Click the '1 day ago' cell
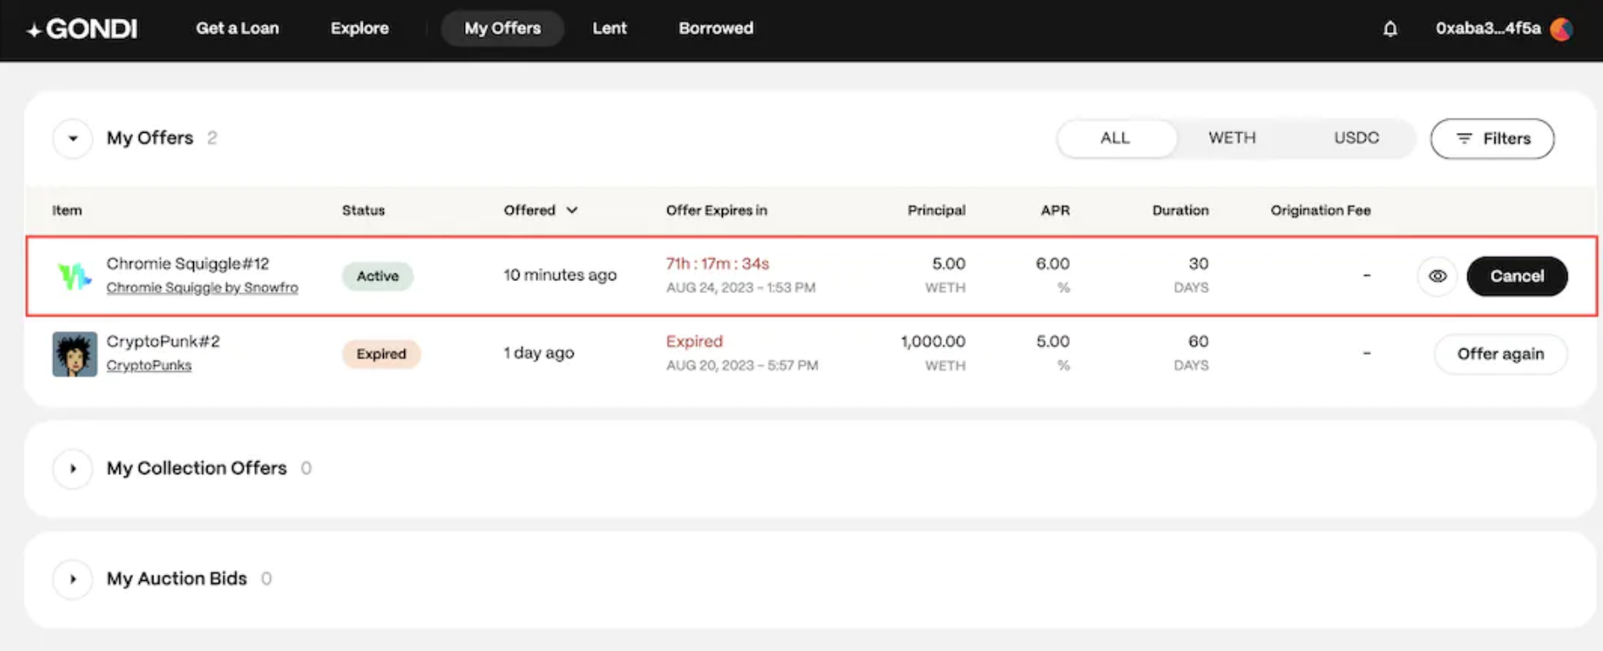 click(539, 353)
